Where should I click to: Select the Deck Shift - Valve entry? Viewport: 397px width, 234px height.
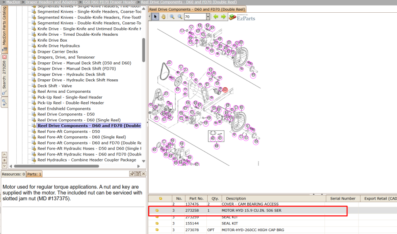click(x=54, y=86)
